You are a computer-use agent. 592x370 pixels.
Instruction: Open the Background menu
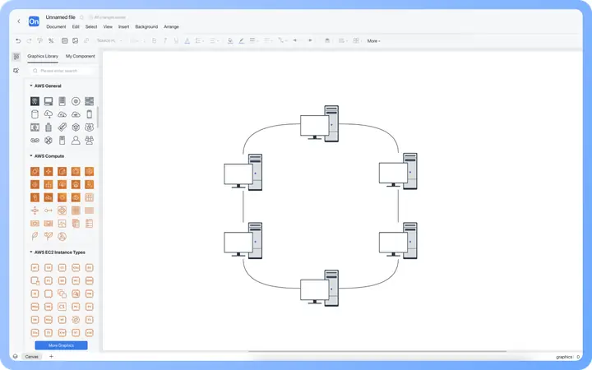click(x=146, y=27)
